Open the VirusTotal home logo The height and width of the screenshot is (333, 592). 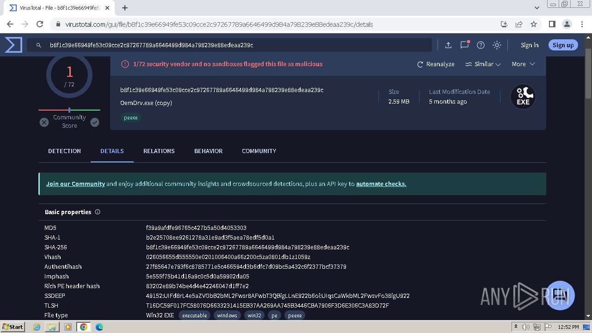click(x=13, y=45)
